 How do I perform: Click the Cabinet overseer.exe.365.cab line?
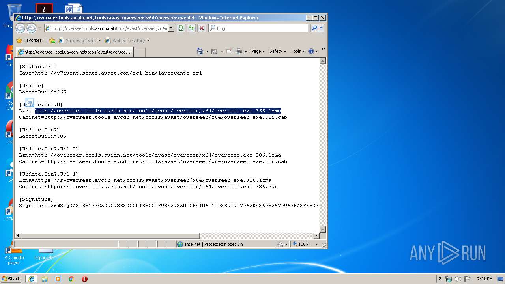(x=153, y=117)
